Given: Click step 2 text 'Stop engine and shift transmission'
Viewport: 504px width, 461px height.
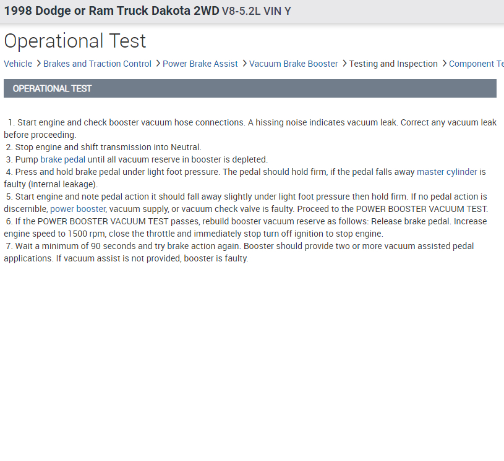Looking at the screenshot, I should click(83, 147).
